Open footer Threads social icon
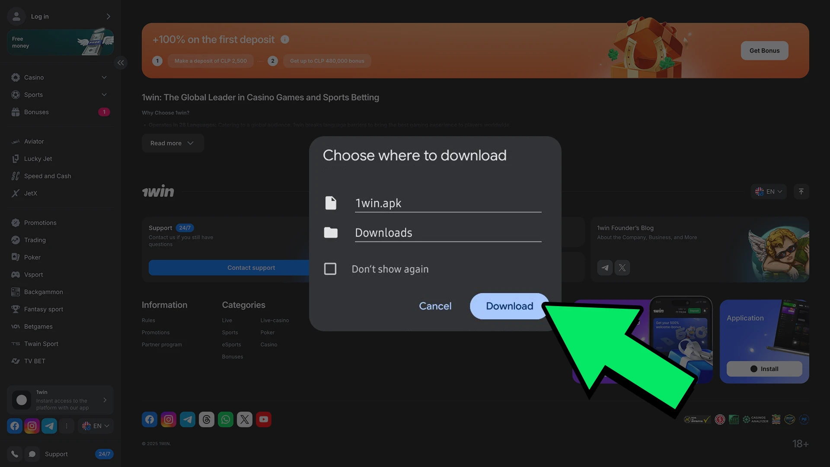This screenshot has height=467, width=830. (x=207, y=419)
